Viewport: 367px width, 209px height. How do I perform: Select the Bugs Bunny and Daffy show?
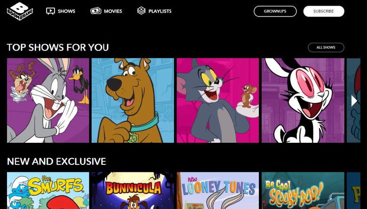(x=48, y=101)
